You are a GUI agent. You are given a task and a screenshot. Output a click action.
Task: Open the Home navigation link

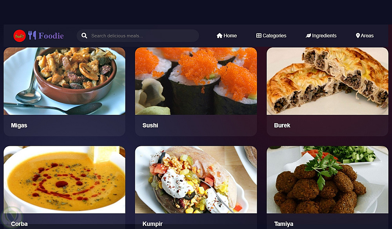point(227,36)
